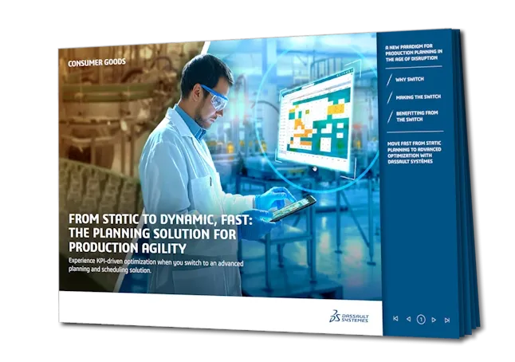The image size is (515, 362).
Task: Go to the previous page arrow
Action: click(408, 319)
